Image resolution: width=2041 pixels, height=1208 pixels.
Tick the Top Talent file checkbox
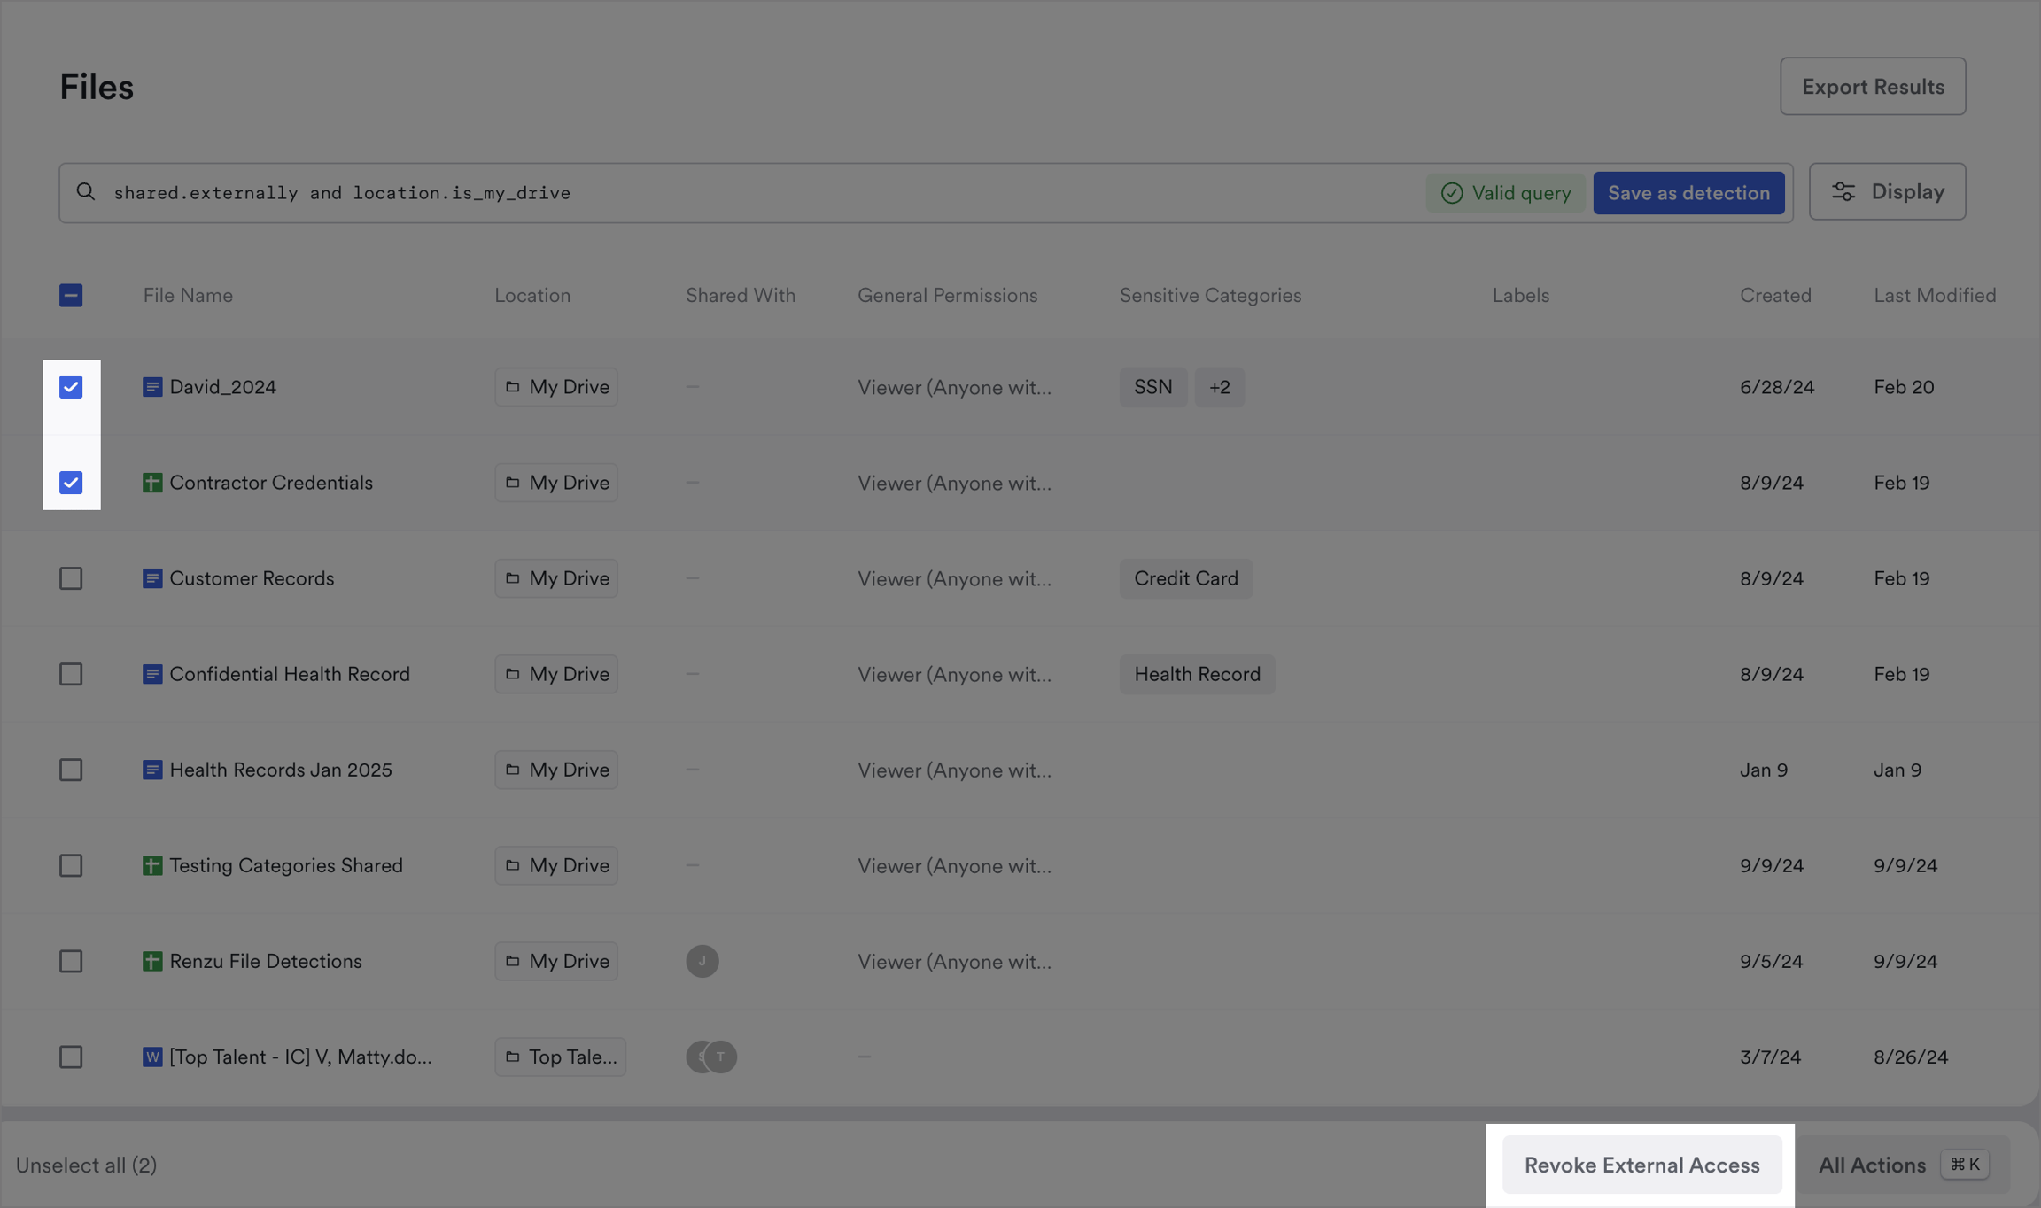click(71, 1057)
